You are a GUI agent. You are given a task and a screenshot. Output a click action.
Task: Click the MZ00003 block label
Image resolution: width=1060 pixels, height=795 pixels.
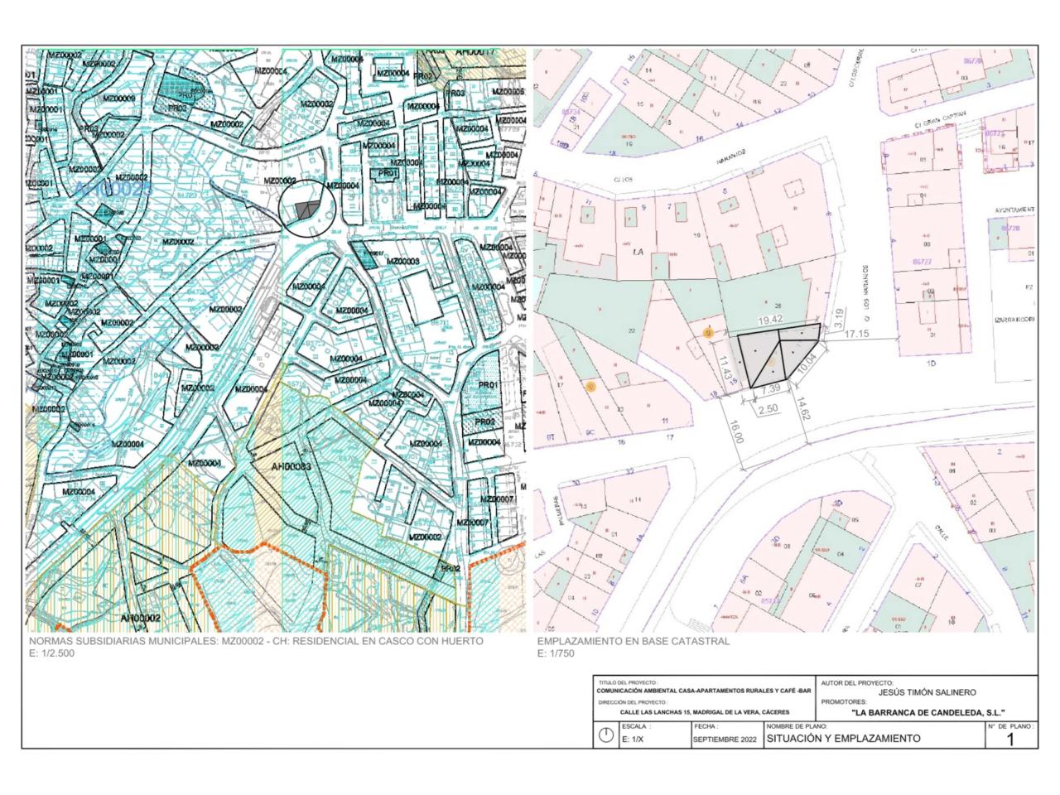tap(400, 262)
